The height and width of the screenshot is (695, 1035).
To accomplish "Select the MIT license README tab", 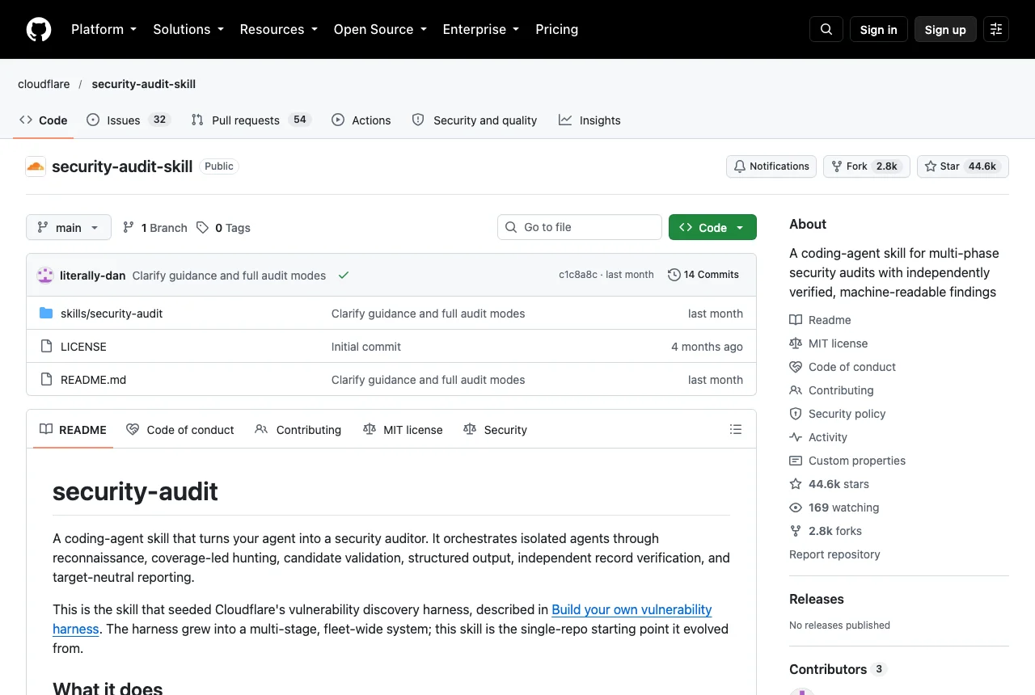I will tap(403, 430).
